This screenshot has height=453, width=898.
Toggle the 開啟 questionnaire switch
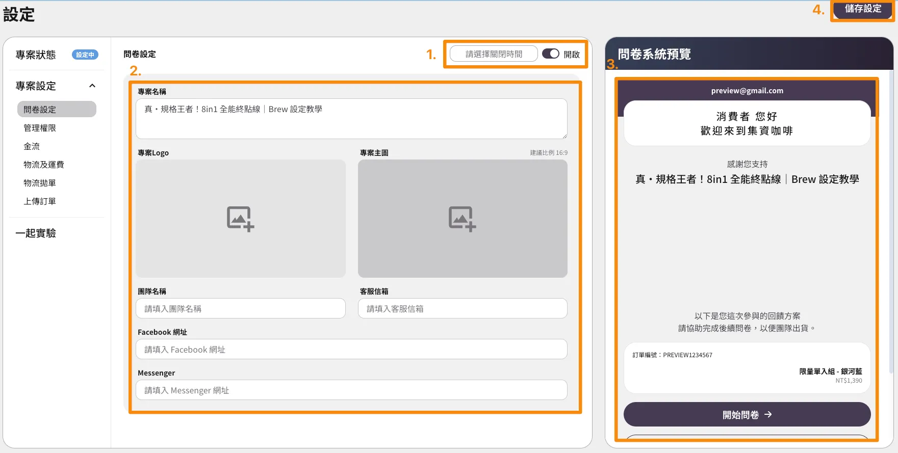(x=550, y=54)
